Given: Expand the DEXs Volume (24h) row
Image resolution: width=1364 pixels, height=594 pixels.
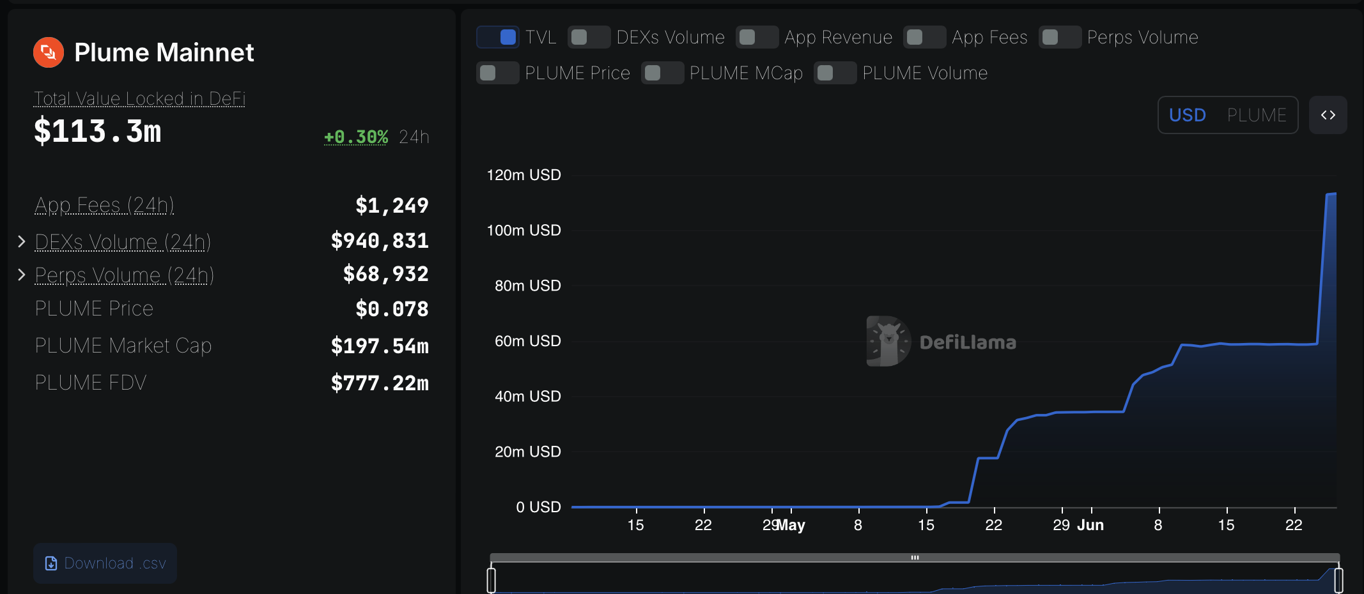Looking at the screenshot, I should 22,241.
